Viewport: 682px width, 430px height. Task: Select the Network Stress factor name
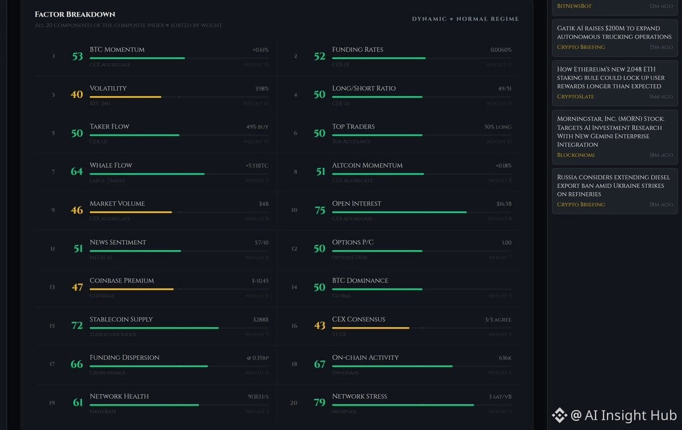359,396
